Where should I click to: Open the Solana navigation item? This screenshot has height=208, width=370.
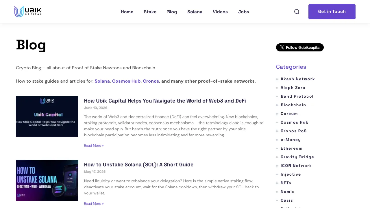pyautogui.click(x=195, y=12)
